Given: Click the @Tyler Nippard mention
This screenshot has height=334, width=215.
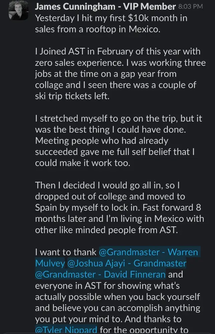Looking at the screenshot, I should [66, 330].
